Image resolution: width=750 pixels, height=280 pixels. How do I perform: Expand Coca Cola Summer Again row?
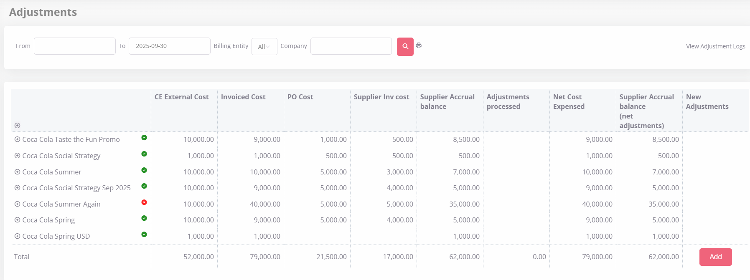point(17,204)
